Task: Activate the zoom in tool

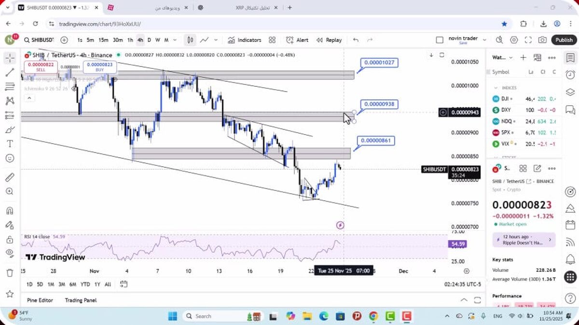Action: click(10, 191)
